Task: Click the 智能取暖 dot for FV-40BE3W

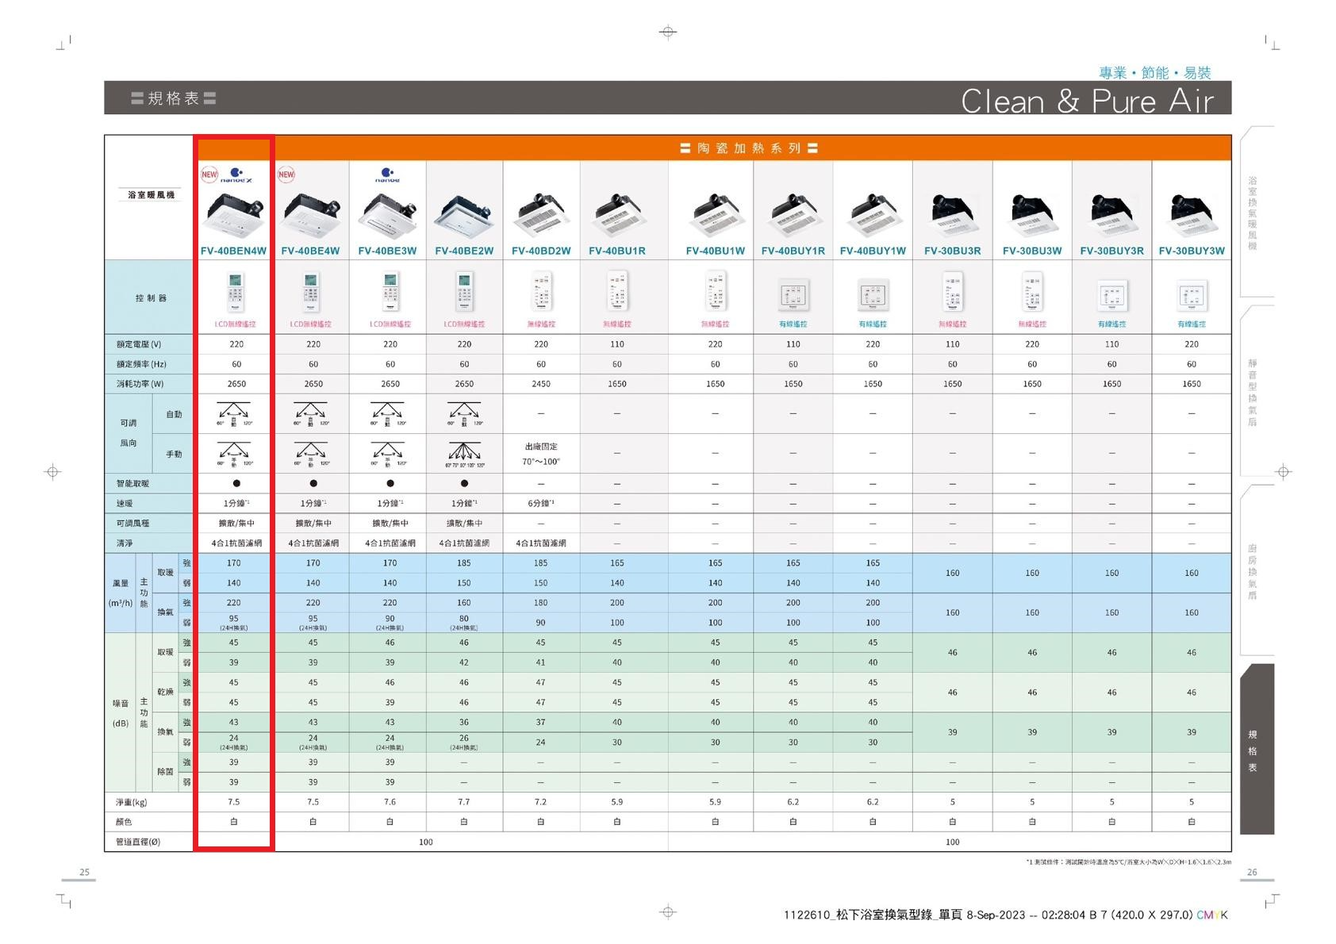Action: pos(390,483)
